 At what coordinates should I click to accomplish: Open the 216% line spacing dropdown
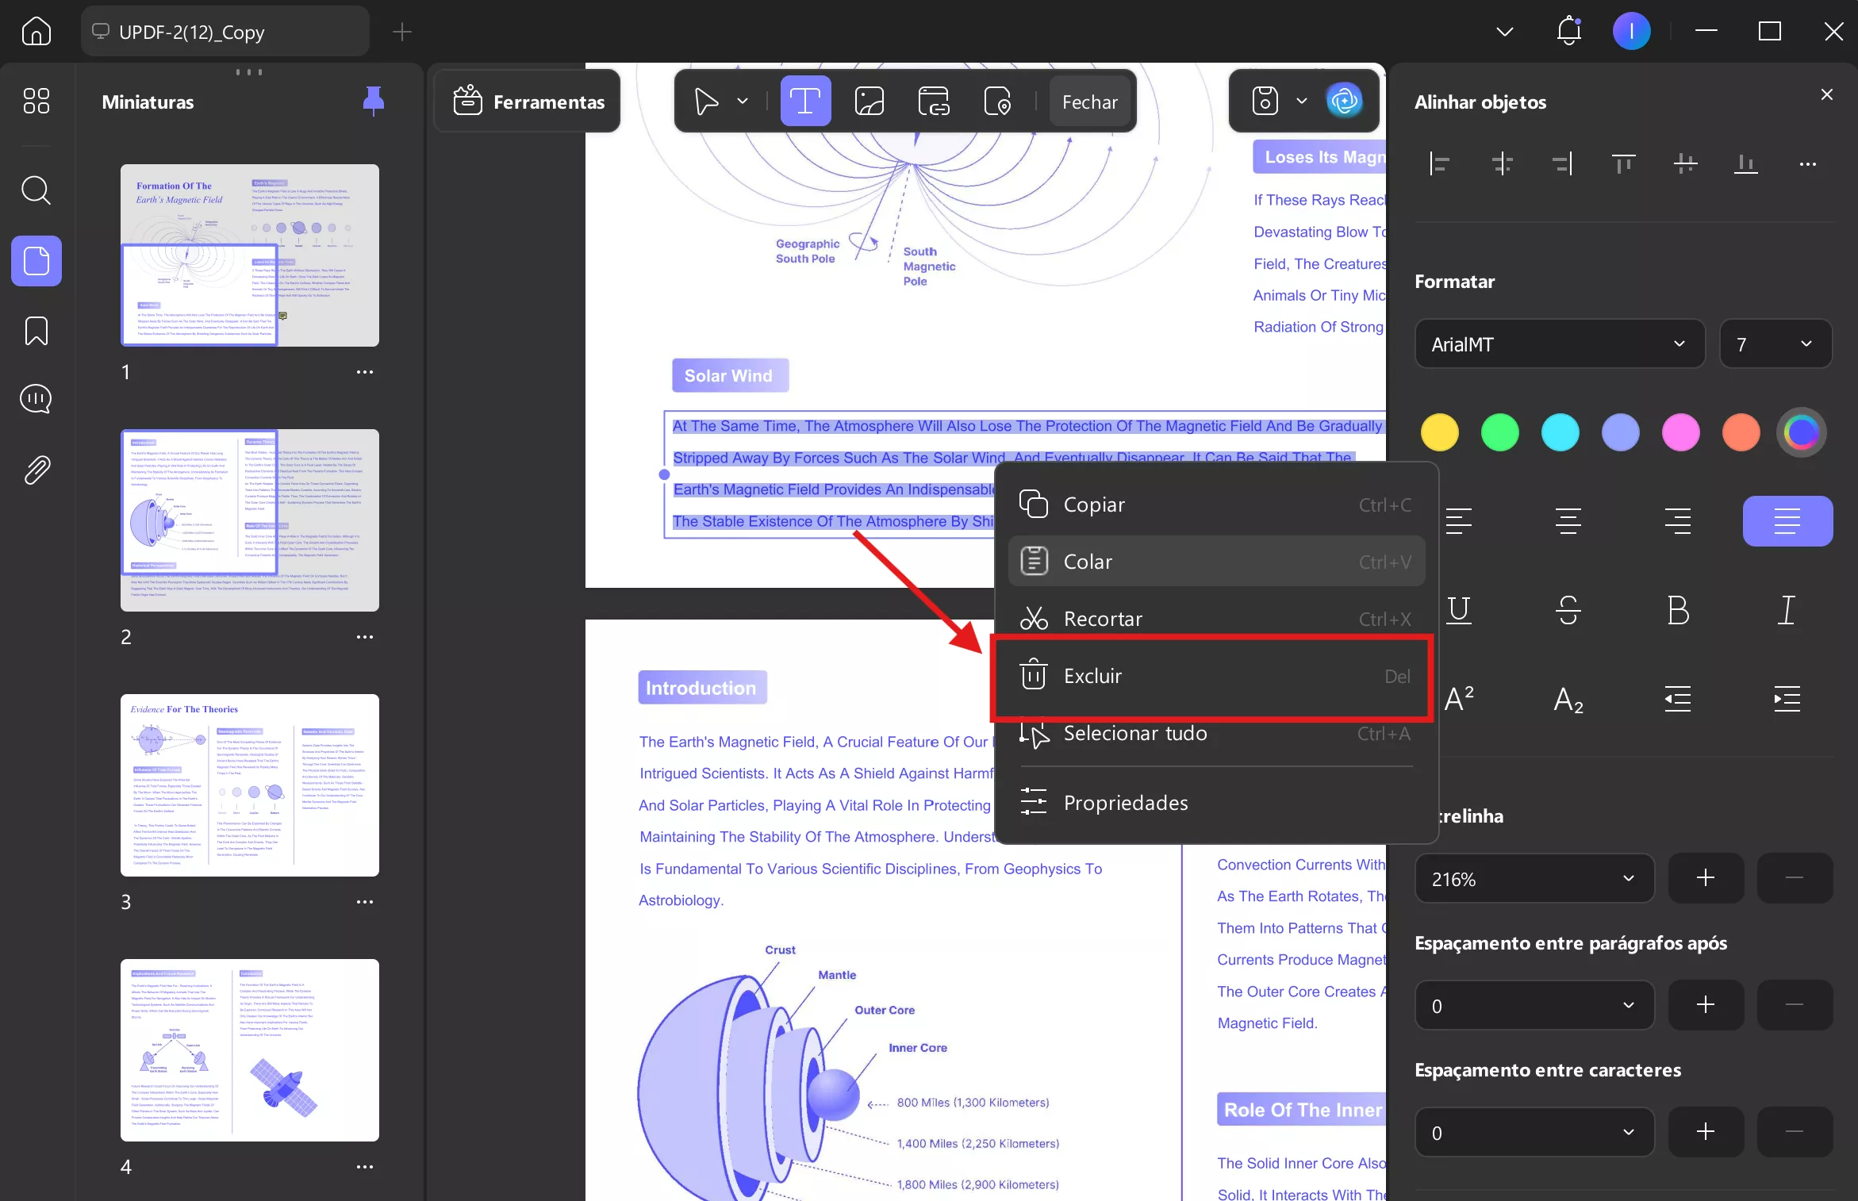click(x=1534, y=879)
